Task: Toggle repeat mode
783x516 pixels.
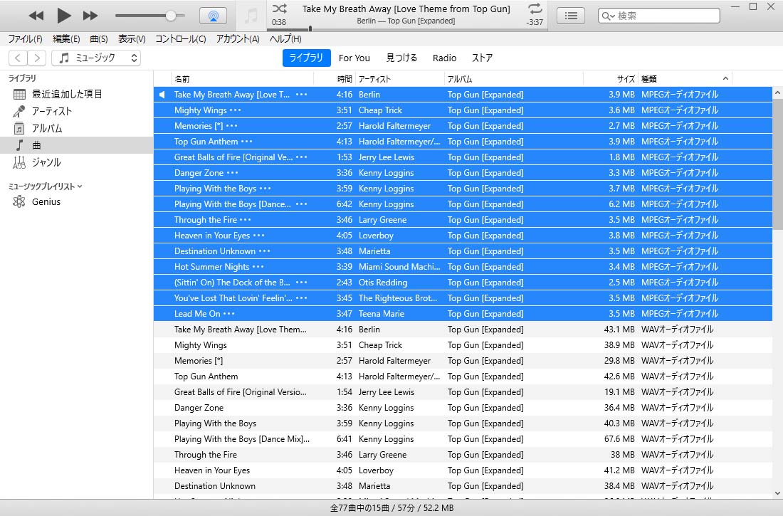Action: tap(535, 9)
